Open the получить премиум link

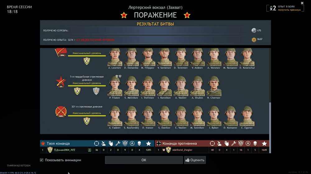point(289,10)
